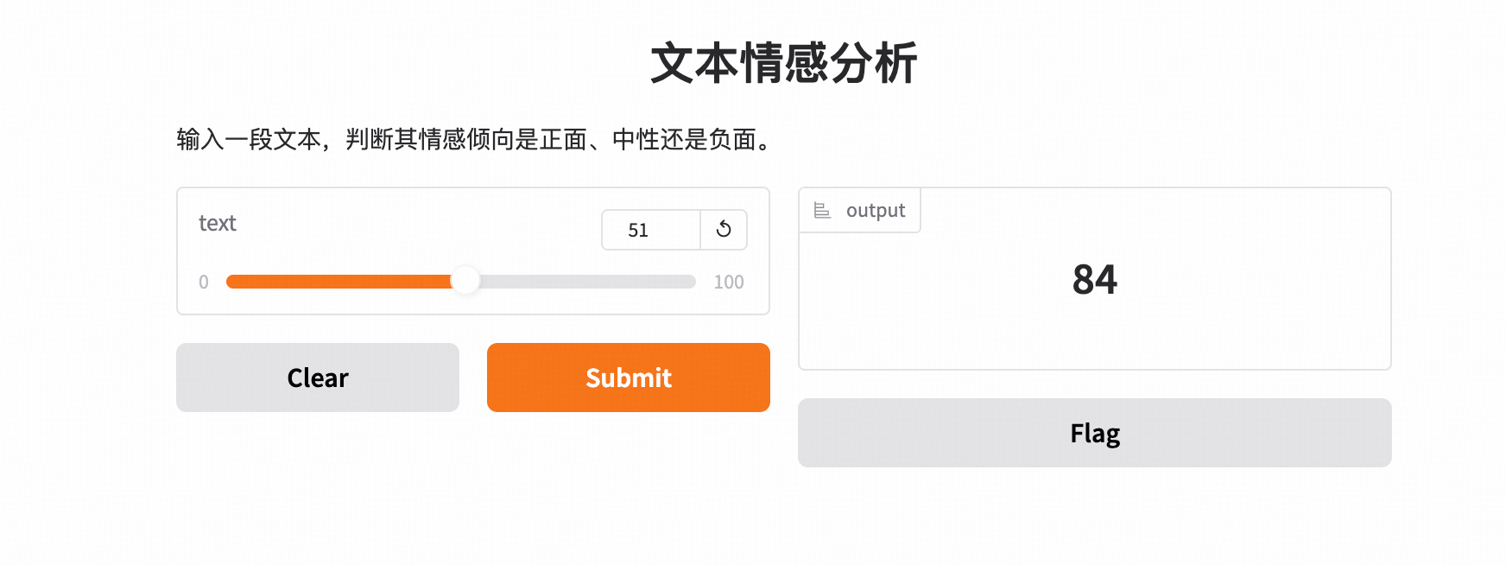Image resolution: width=1506 pixels, height=565 pixels.
Task: Click the "output" label text
Action: pos(876,211)
